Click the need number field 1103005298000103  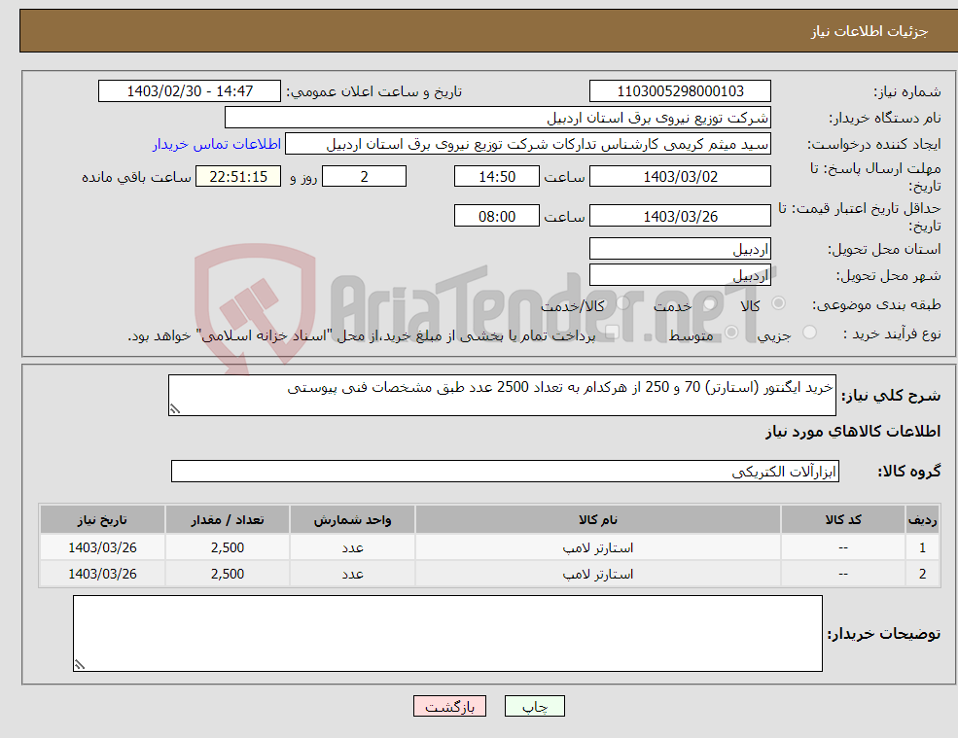point(680,91)
